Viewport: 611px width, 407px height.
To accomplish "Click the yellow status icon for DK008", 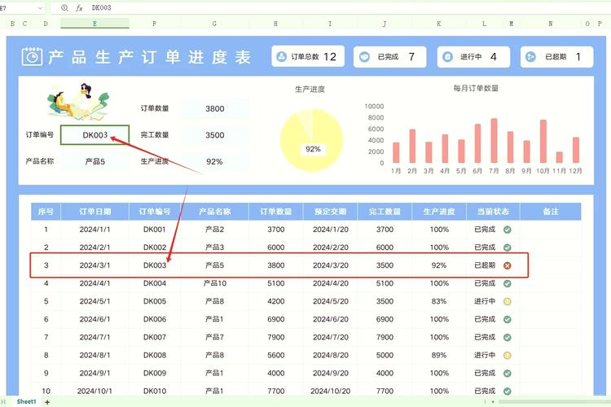I will (507, 355).
